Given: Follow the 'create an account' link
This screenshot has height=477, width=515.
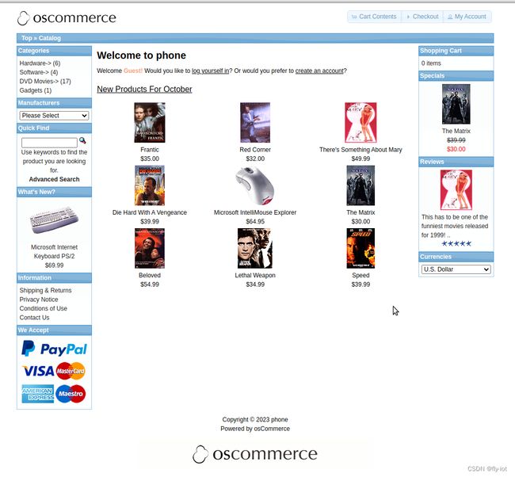Looking at the screenshot, I should [319, 71].
